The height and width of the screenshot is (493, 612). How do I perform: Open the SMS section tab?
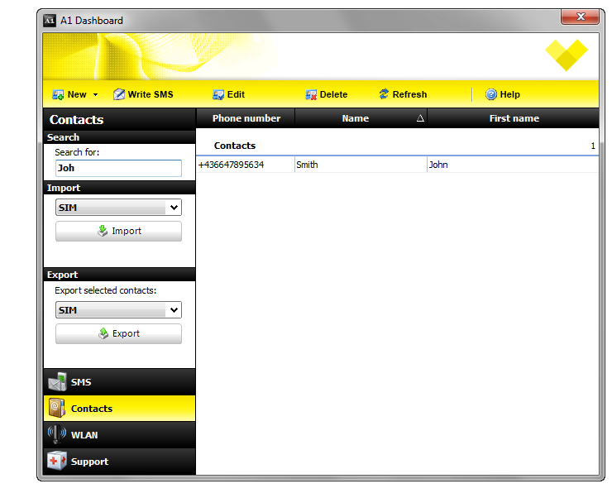point(119,382)
